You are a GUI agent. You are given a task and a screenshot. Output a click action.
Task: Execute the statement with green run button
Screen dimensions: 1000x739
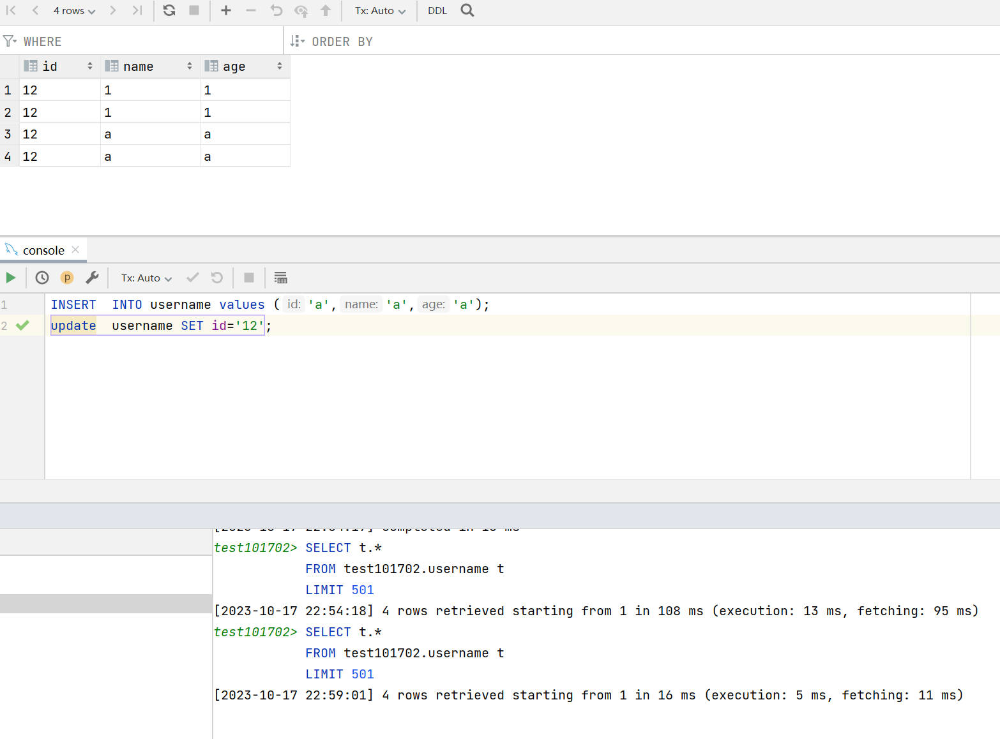click(x=11, y=278)
